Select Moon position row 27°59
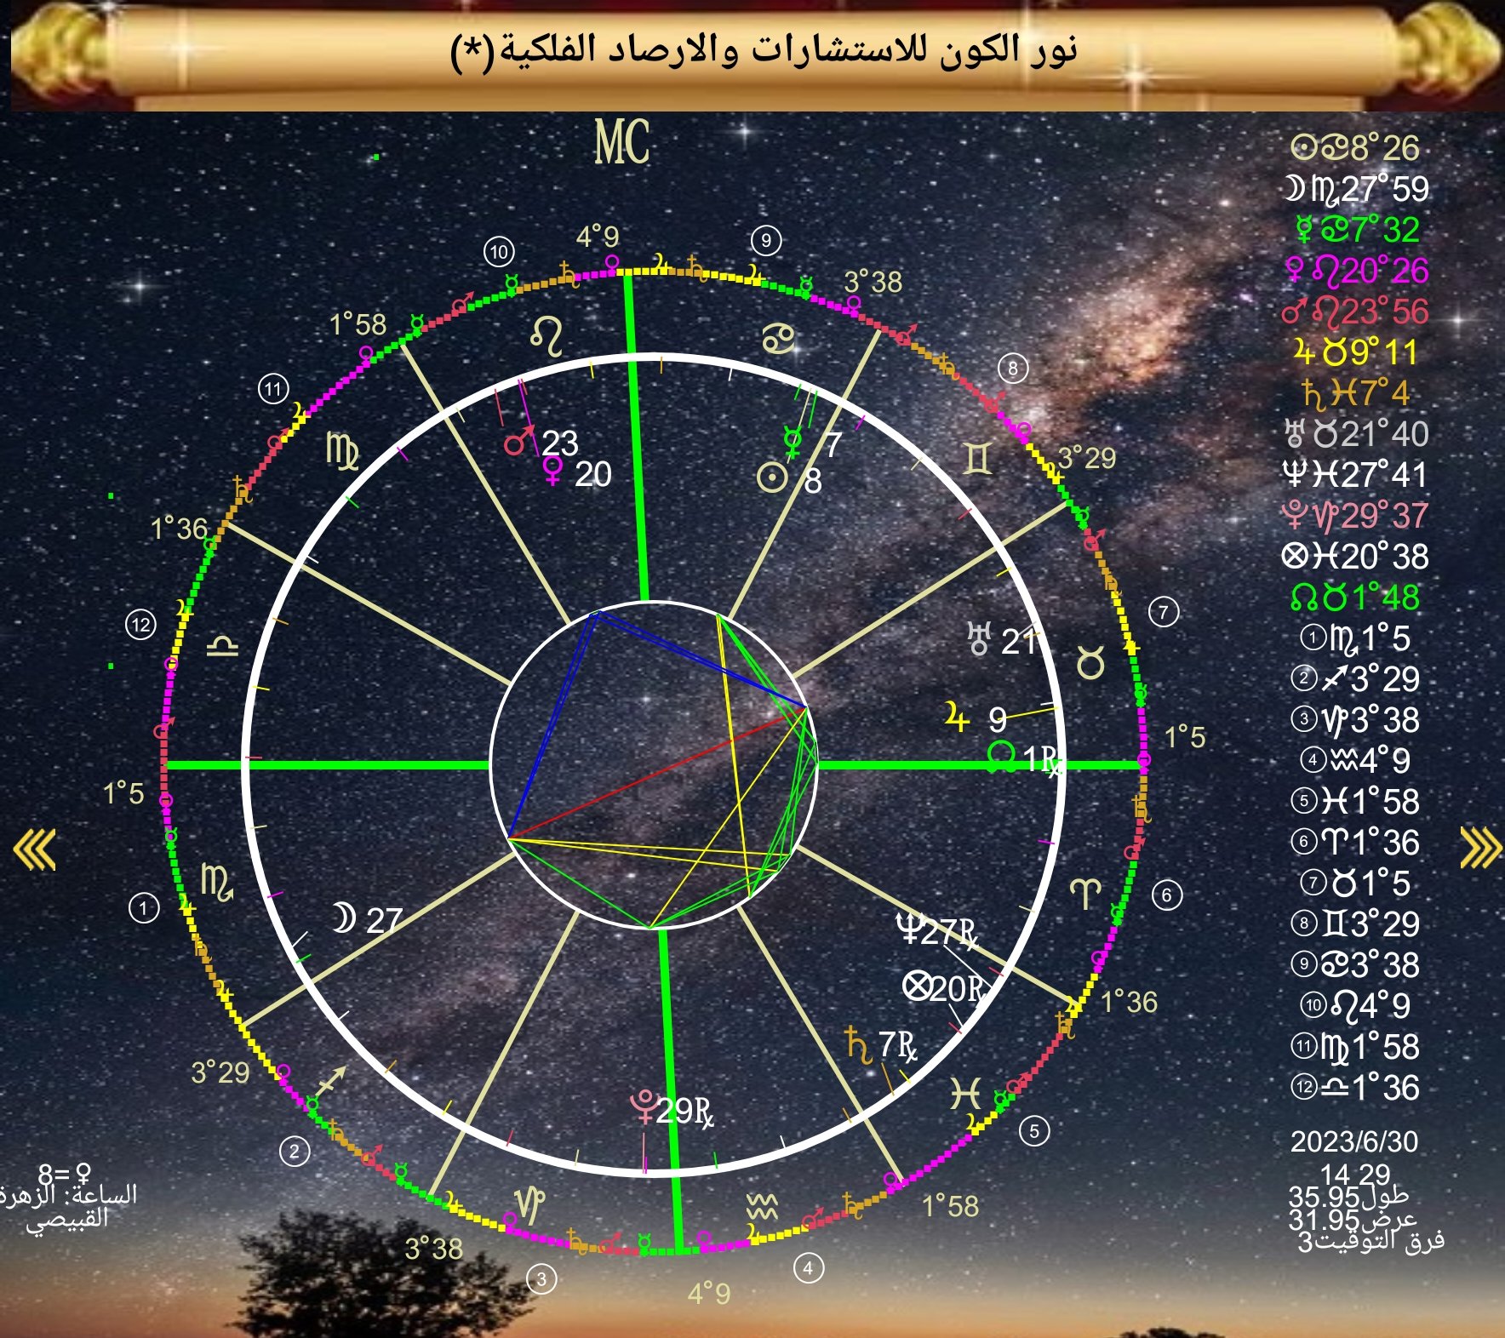The height and width of the screenshot is (1338, 1505). [x=1357, y=189]
